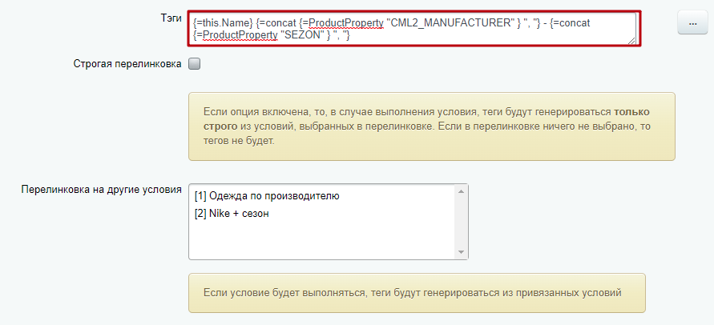Select '[2] Nike + сезон' list option
714x325 pixels.
coord(323,214)
